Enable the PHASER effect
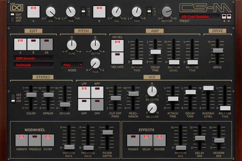242x161 pixels. click(x=133, y=140)
